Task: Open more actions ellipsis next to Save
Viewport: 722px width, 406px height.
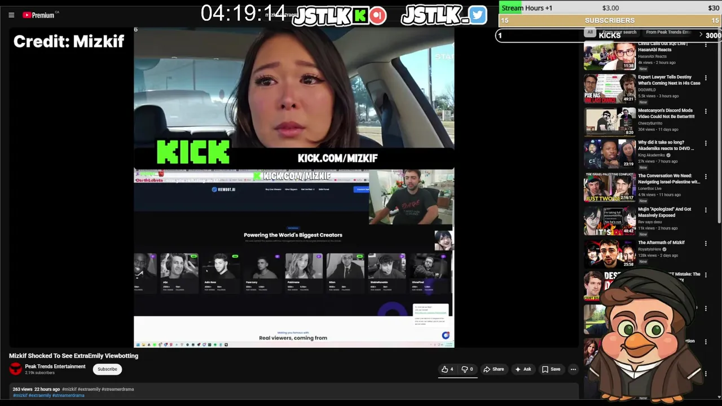Action: tap(573, 369)
